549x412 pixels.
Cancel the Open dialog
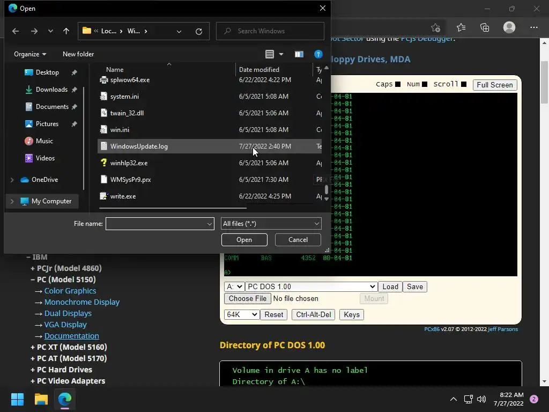pyautogui.click(x=298, y=240)
